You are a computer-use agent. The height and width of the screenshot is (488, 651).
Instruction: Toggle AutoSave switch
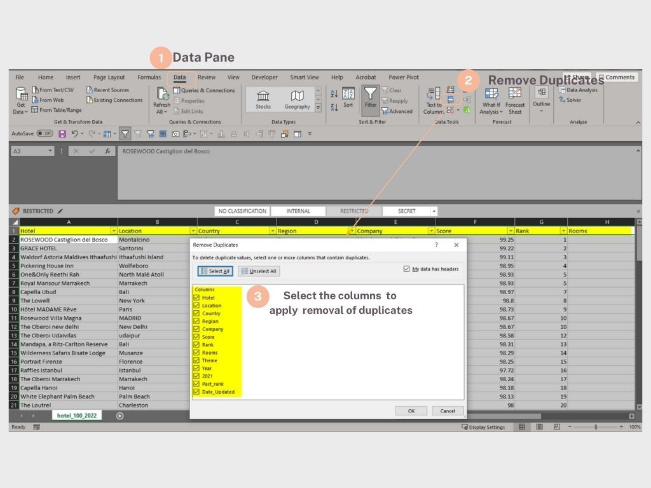pyautogui.click(x=45, y=133)
